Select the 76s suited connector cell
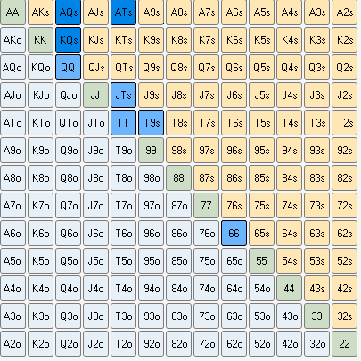Screen dimensions: 361x361 click(x=234, y=206)
